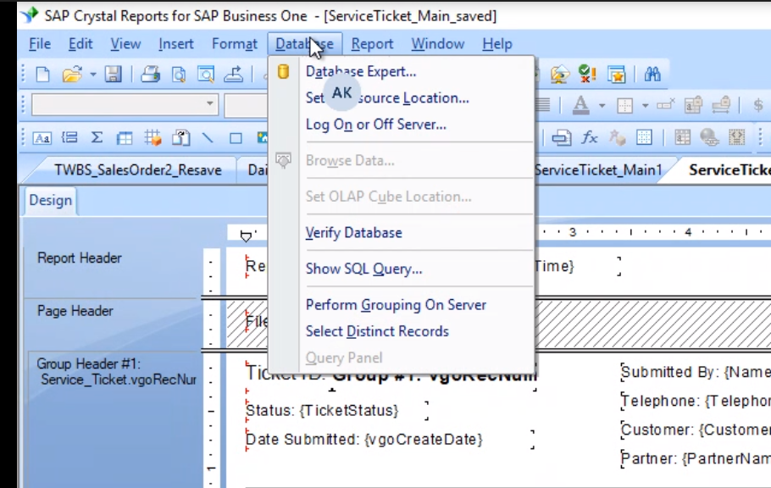This screenshot has width=771, height=488.
Task: Open the Format menu
Action: [x=235, y=44]
